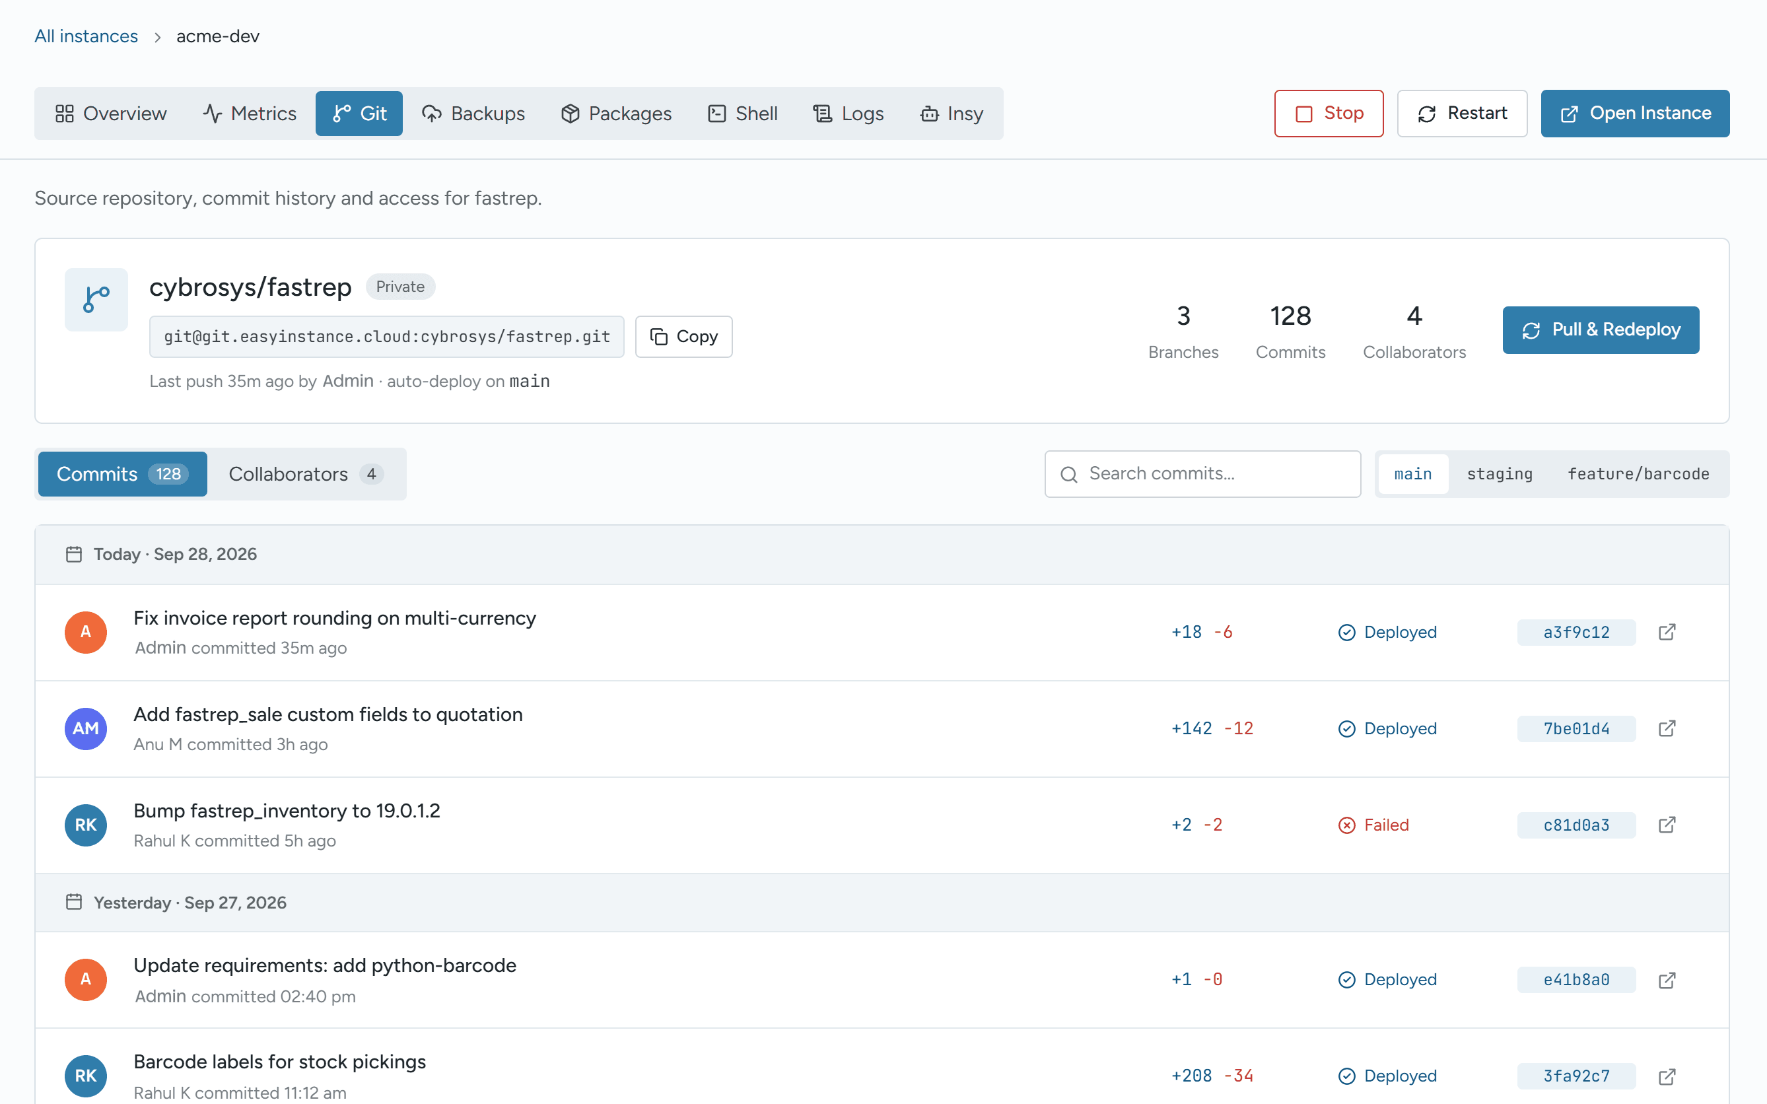This screenshot has height=1104, width=1767.
Task: Click calendar icon beside Yesterday Sep 27
Action: [74, 903]
